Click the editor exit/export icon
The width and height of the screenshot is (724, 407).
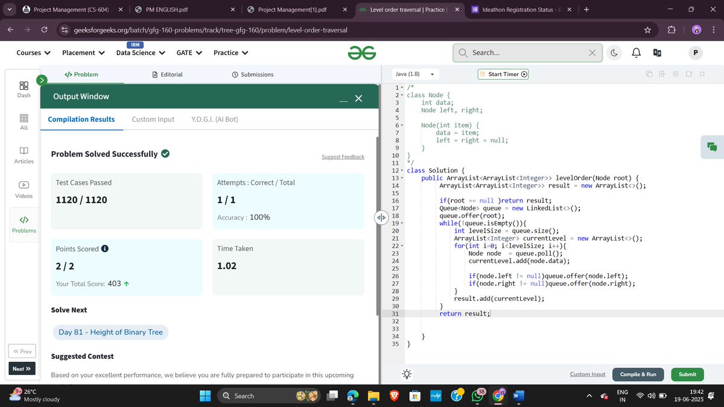662,74
